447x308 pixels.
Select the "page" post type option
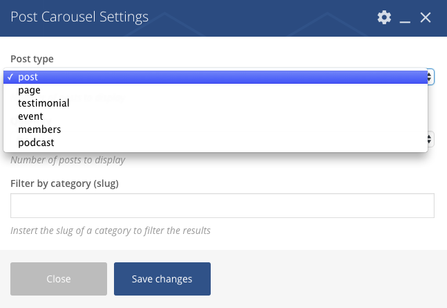(29, 90)
